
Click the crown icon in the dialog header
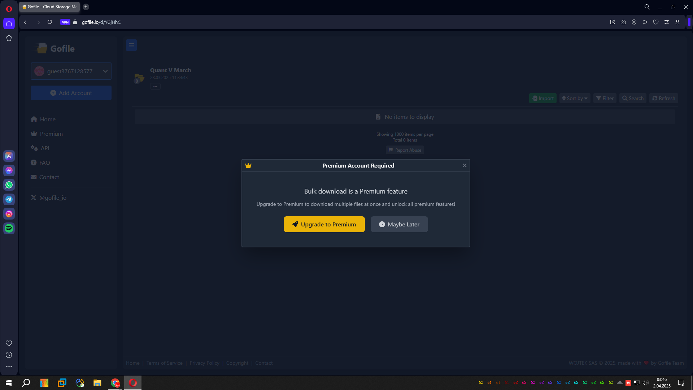click(x=248, y=165)
